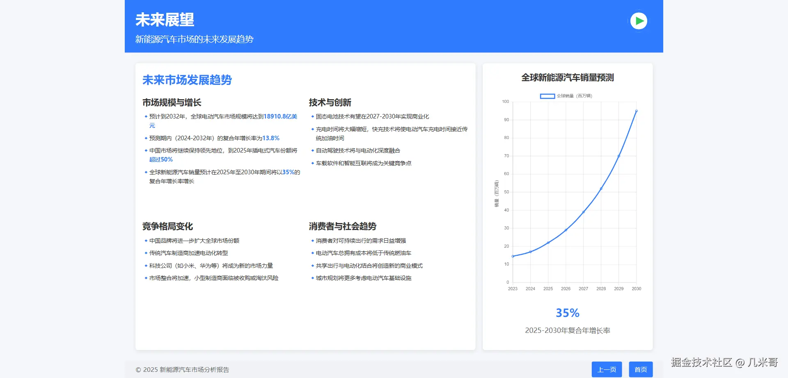Click the green play button in the header
Image resolution: width=788 pixels, height=378 pixels.
(638, 20)
